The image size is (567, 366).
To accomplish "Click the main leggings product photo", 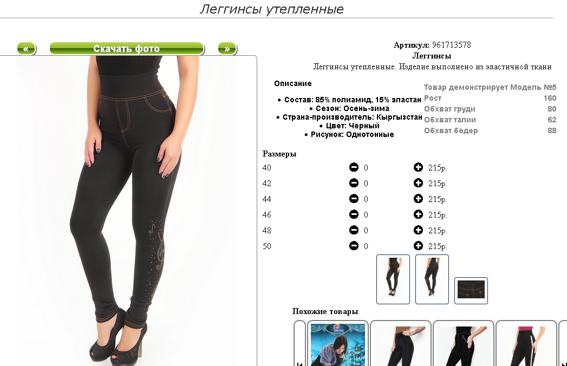I will 127,211.
